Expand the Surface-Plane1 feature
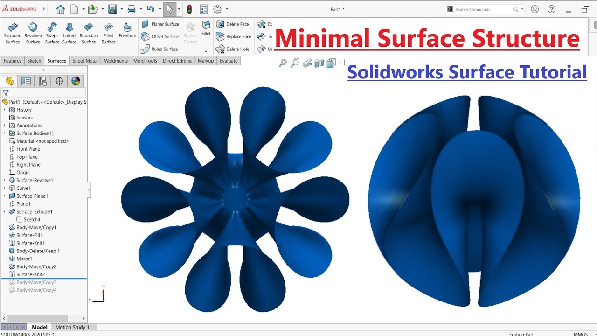 tap(5, 196)
